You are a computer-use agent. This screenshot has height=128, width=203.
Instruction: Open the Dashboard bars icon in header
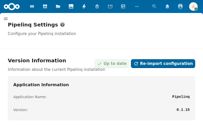(32, 6)
